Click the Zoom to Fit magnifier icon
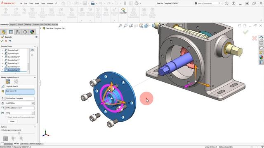 120,25
